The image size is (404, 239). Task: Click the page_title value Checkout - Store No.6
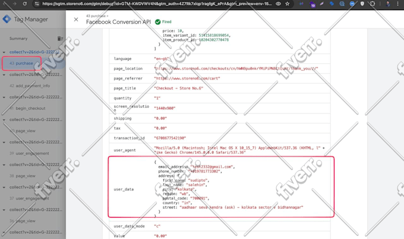click(179, 88)
